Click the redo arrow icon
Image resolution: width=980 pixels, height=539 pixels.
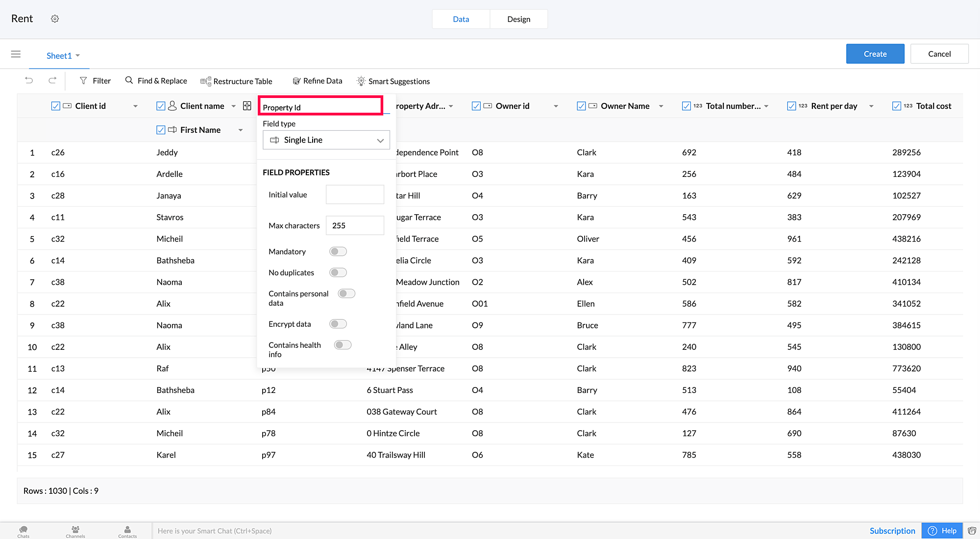click(52, 80)
